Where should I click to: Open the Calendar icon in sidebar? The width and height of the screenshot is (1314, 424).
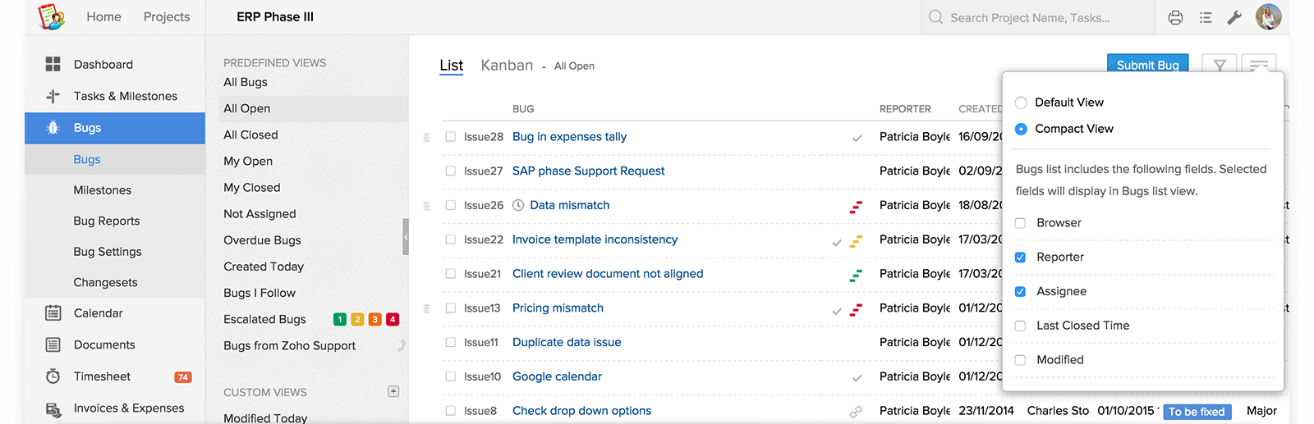53,313
